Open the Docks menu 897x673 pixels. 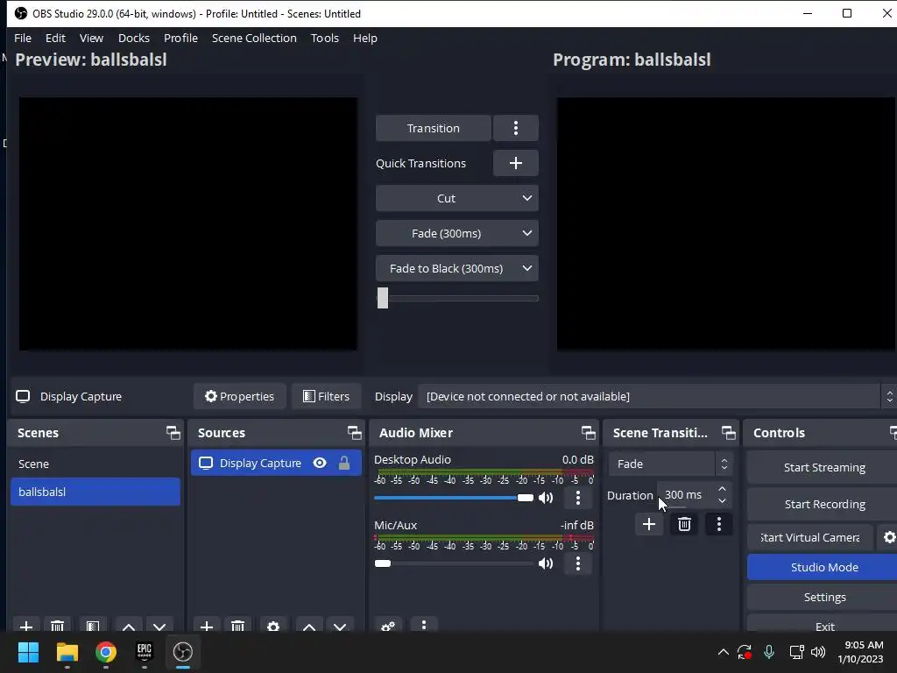[134, 38]
